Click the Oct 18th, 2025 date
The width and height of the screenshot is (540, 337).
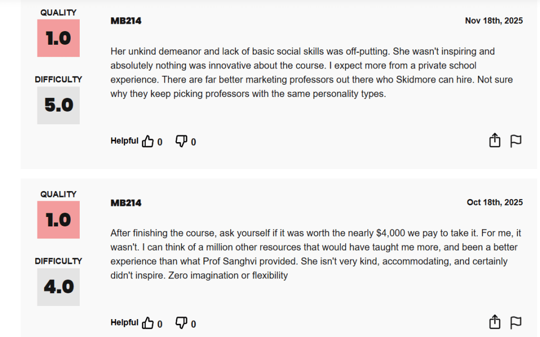click(495, 202)
